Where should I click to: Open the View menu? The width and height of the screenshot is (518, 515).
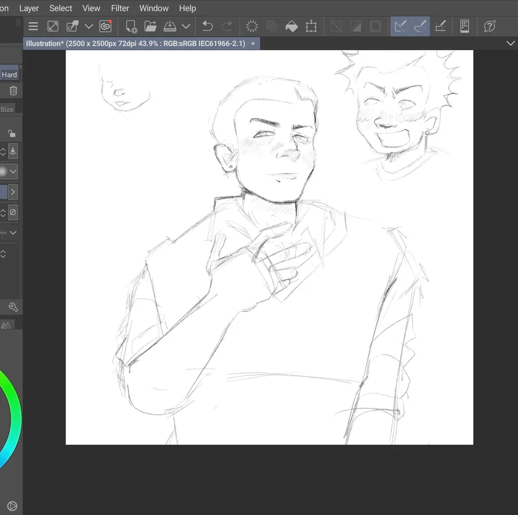click(91, 8)
